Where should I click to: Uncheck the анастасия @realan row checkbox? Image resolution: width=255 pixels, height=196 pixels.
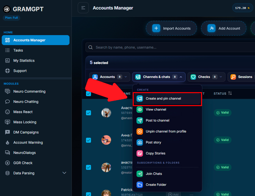tap(88, 167)
